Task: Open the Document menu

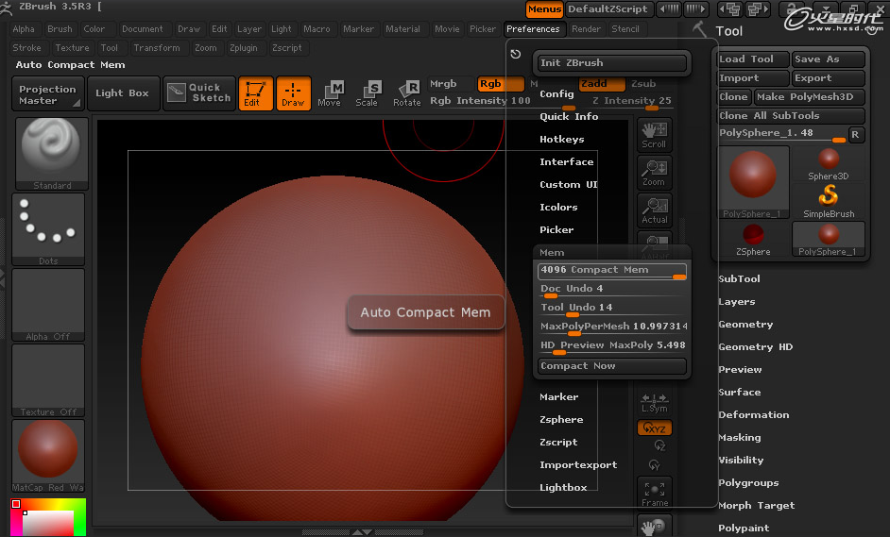Action: [x=142, y=29]
